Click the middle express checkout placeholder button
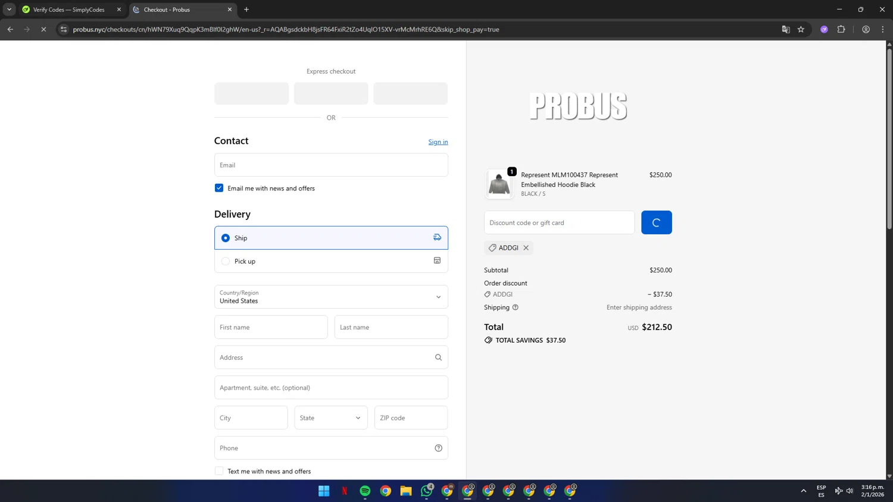 point(331,93)
